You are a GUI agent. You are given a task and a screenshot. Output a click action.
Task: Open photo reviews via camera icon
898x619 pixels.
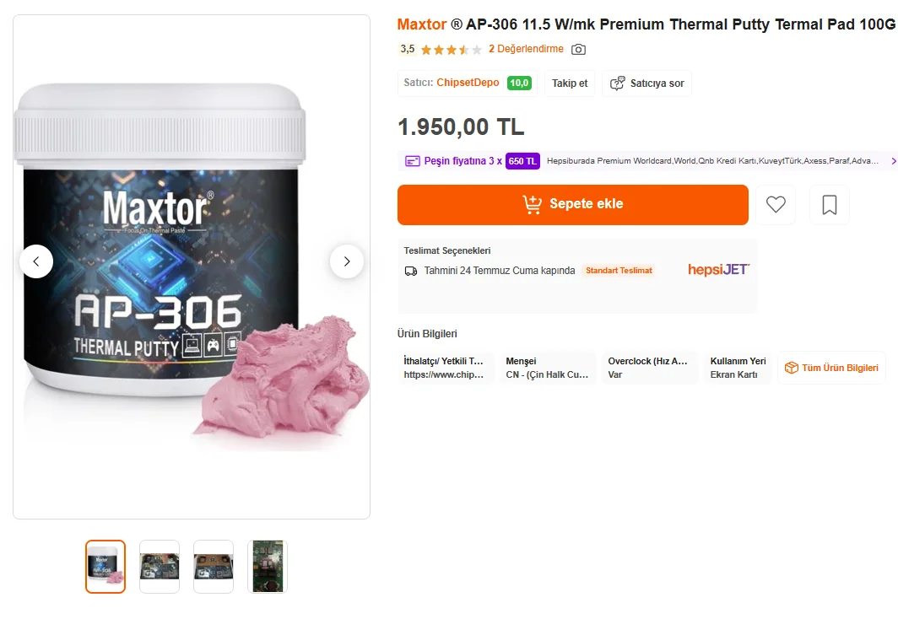click(x=578, y=49)
